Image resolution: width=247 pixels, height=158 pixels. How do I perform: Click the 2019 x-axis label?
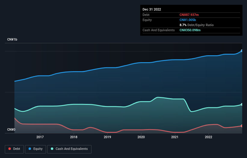tap(107, 137)
